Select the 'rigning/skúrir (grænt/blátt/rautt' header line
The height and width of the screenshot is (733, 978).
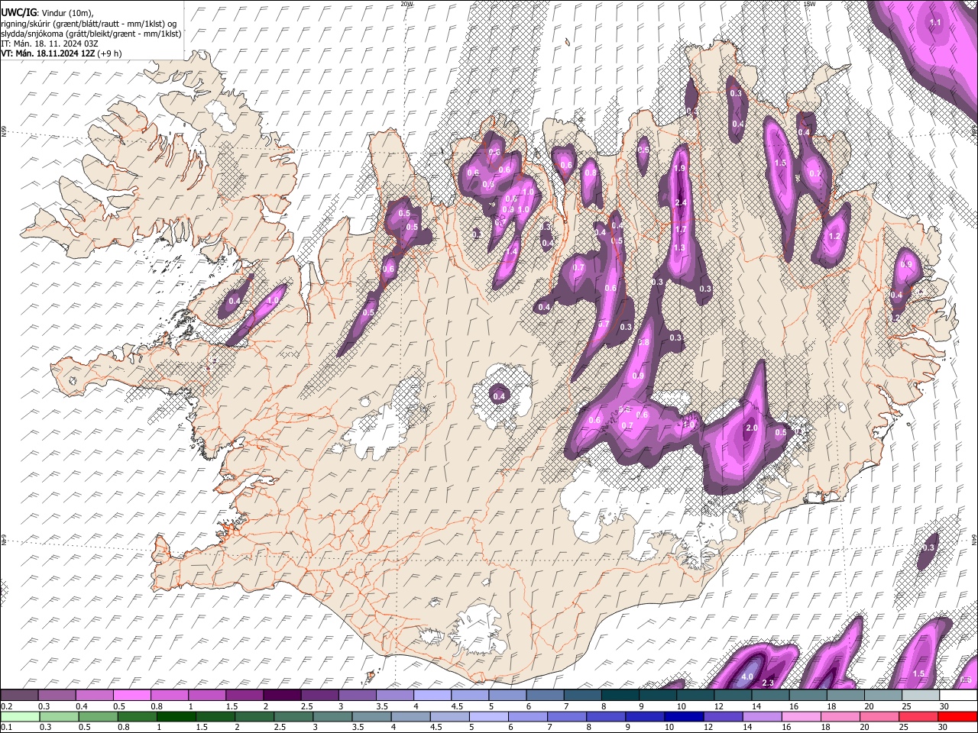click(x=90, y=24)
